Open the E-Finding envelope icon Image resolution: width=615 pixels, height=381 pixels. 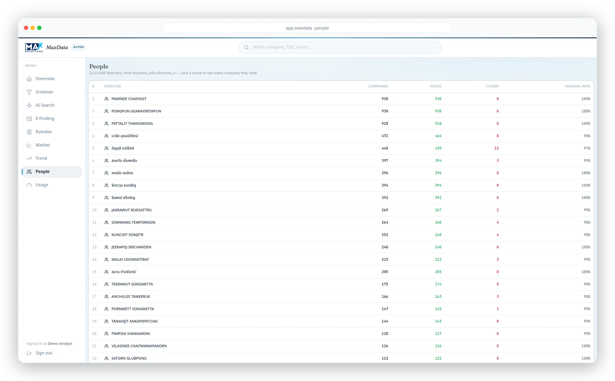coord(29,119)
